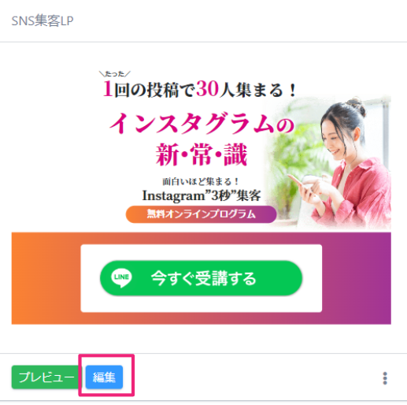
Task: Click the LINE speech bubble icon
Action: point(121,278)
